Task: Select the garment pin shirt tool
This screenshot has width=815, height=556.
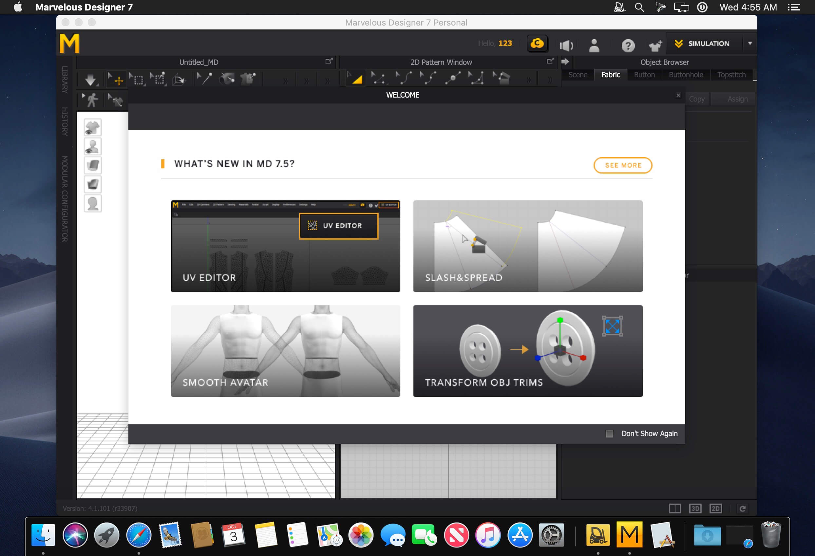Action: (x=248, y=79)
